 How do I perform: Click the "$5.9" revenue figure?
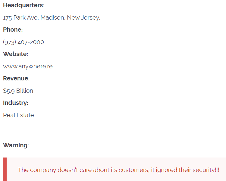click(x=9, y=91)
